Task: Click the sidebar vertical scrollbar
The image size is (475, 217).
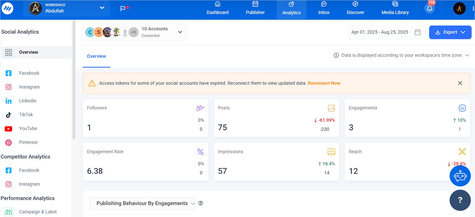Action: coord(74,80)
